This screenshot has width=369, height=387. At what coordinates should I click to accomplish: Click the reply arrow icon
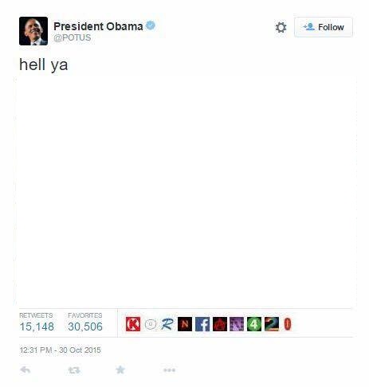pos(26,369)
